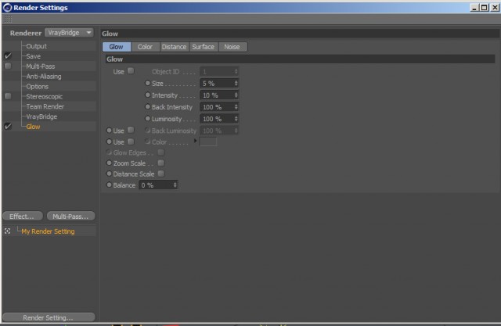This screenshot has width=501, height=326.
Task: Click the Intensity animation dot
Action: click(x=148, y=95)
